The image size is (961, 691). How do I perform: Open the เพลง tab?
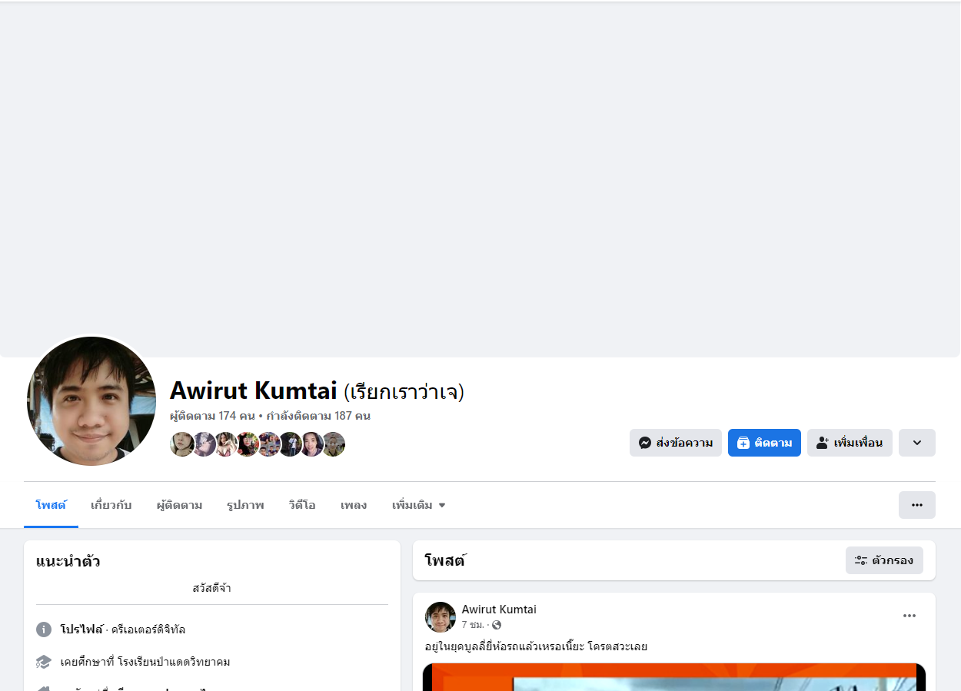click(x=354, y=505)
